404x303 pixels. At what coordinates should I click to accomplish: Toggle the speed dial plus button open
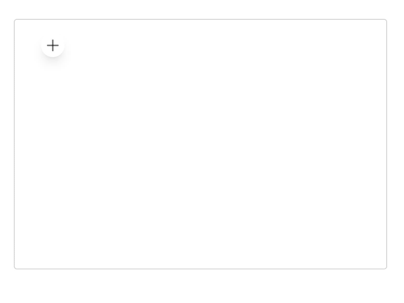pos(53,45)
